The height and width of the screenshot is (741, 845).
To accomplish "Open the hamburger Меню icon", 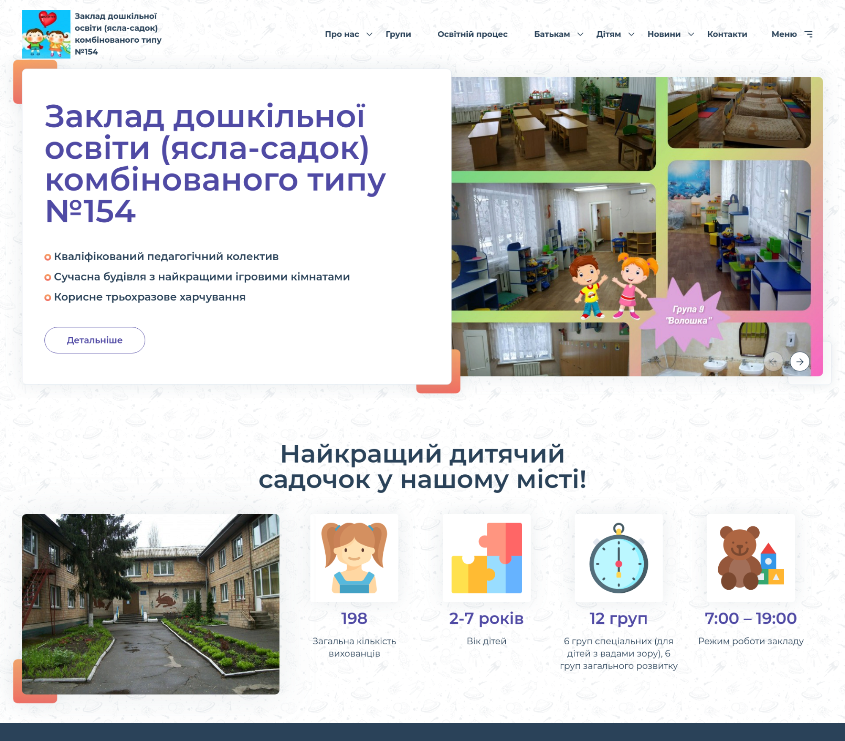I will point(808,34).
